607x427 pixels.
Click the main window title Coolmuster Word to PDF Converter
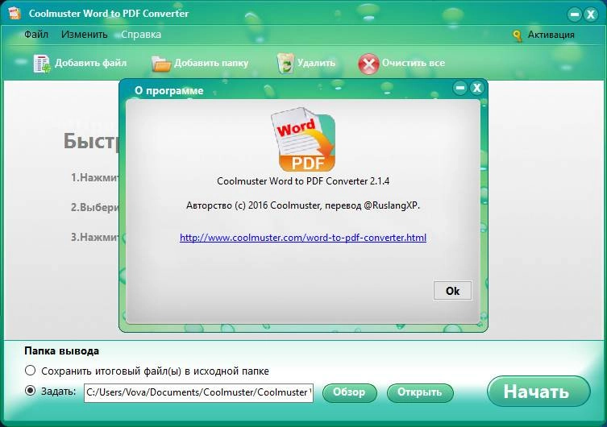[x=109, y=13]
